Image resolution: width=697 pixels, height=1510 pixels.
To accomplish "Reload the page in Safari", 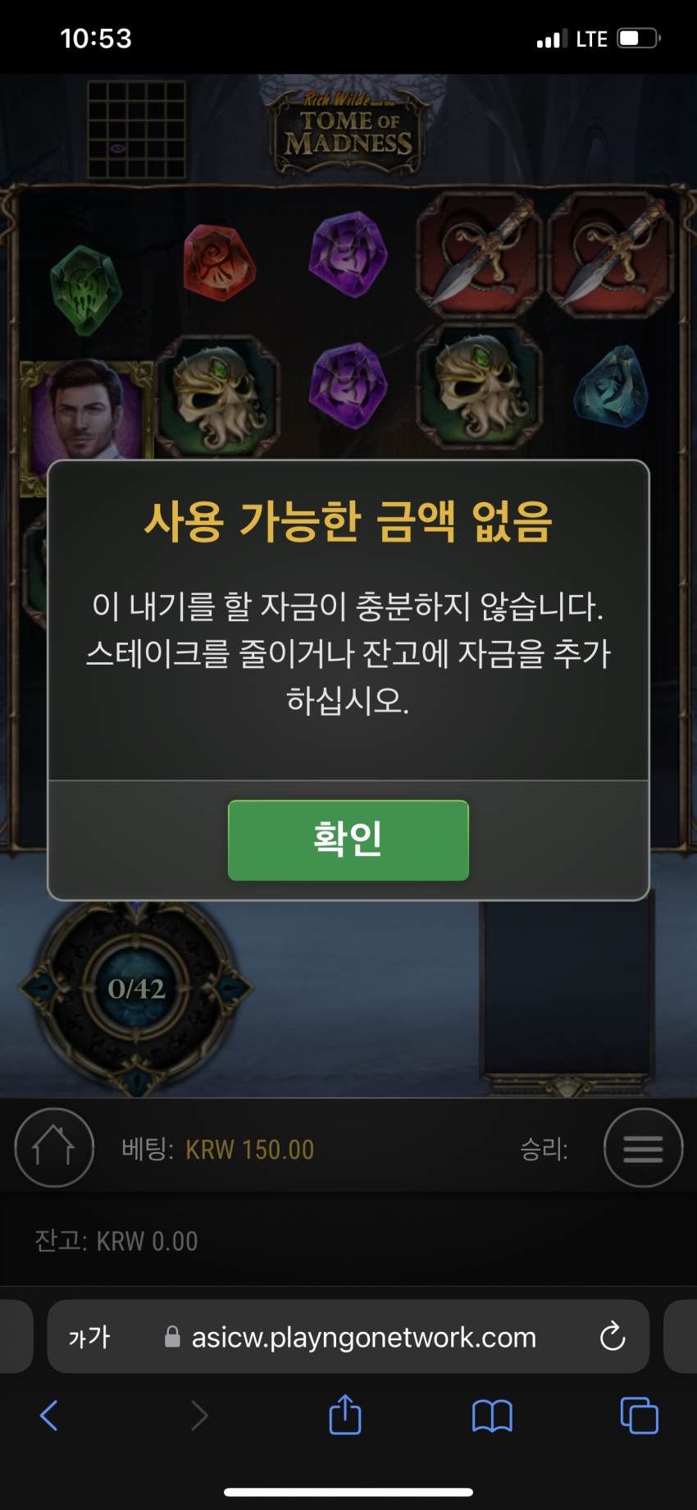I will [x=613, y=1336].
